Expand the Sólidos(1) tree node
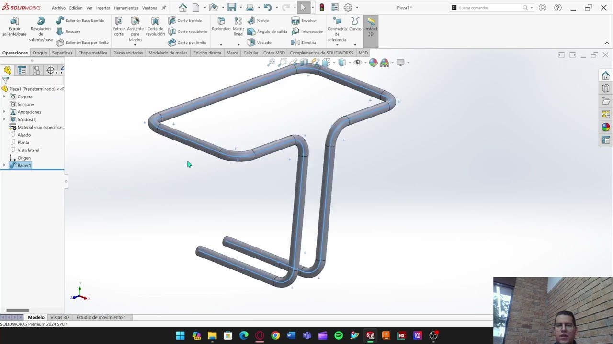The image size is (613, 344). click(4, 119)
